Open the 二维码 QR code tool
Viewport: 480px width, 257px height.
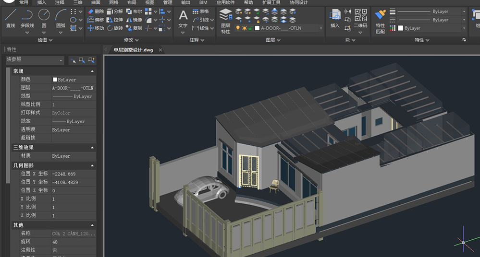tap(361, 18)
